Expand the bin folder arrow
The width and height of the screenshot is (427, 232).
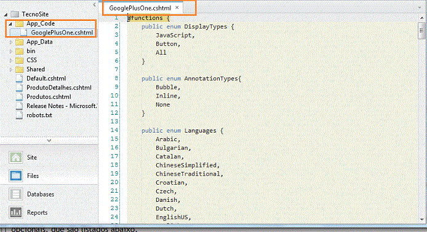click(x=11, y=51)
